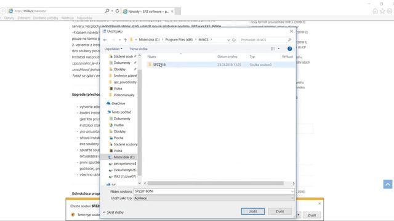This screenshot has height=221, width=394.
Task: Open the Nápověda menu in Internet Explorer
Action: [x=84, y=18]
